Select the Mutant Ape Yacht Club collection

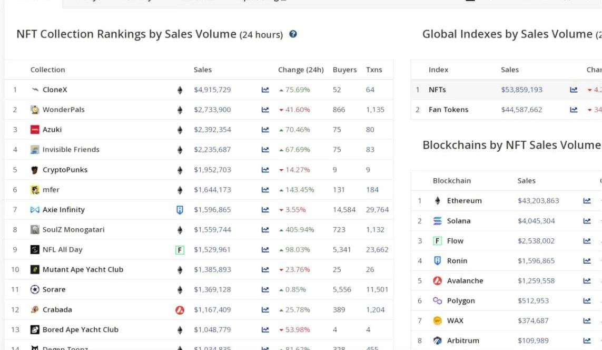pos(83,270)
